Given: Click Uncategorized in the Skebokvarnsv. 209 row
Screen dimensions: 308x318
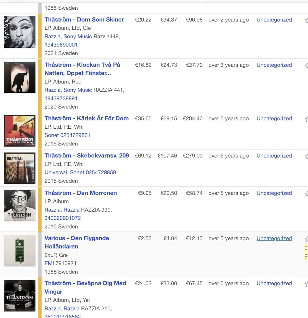Looking at the screenshot, I should click(274, 156).
